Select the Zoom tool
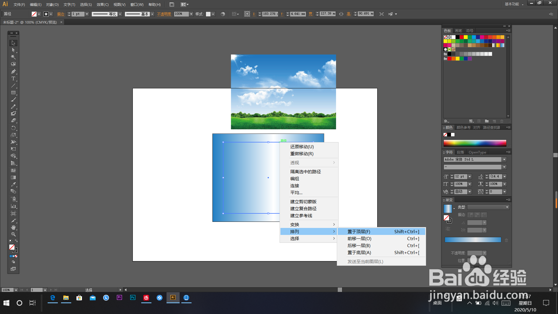The height and width of the screenshot is (314, 558). (13, 234)
